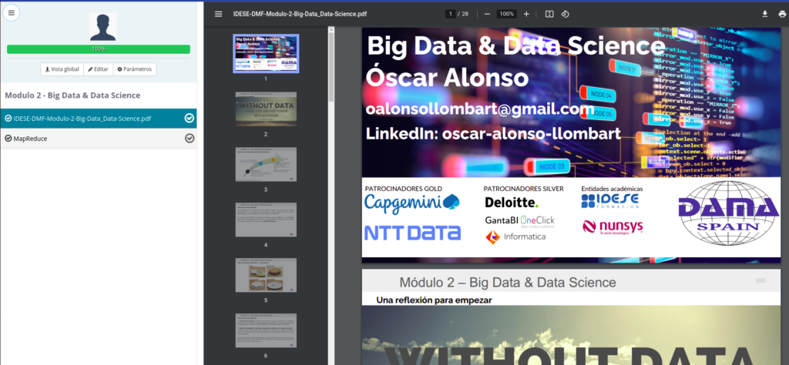Select IDESE-DMF-Modulo-2 PDF list item
This screenshot has height=365, width=789.
tap(99, 118)
